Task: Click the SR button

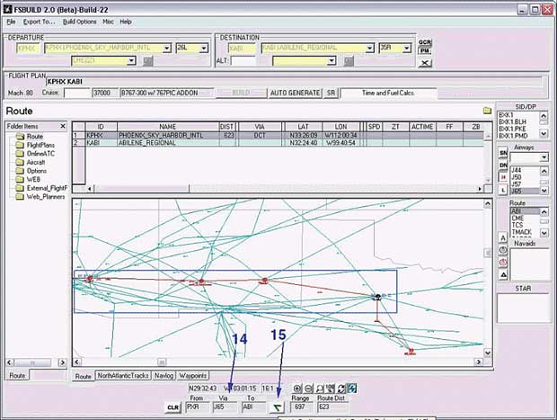Action: (x=331, y=93)
